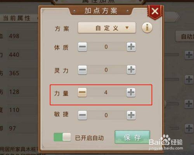
Task: Increase 敏捷 points with plus icon
Action: (x=131, y=115)
